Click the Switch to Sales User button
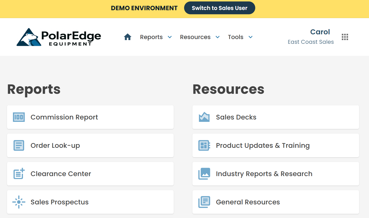Screen dimensions: 369x218 (x=219, y=8)
